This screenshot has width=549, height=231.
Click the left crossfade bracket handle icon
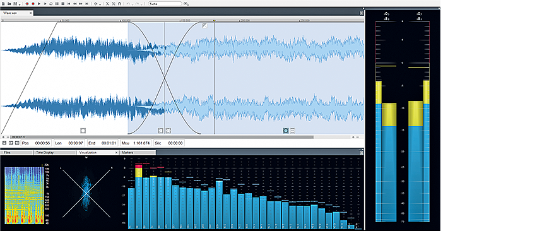[x=160, y=131]
